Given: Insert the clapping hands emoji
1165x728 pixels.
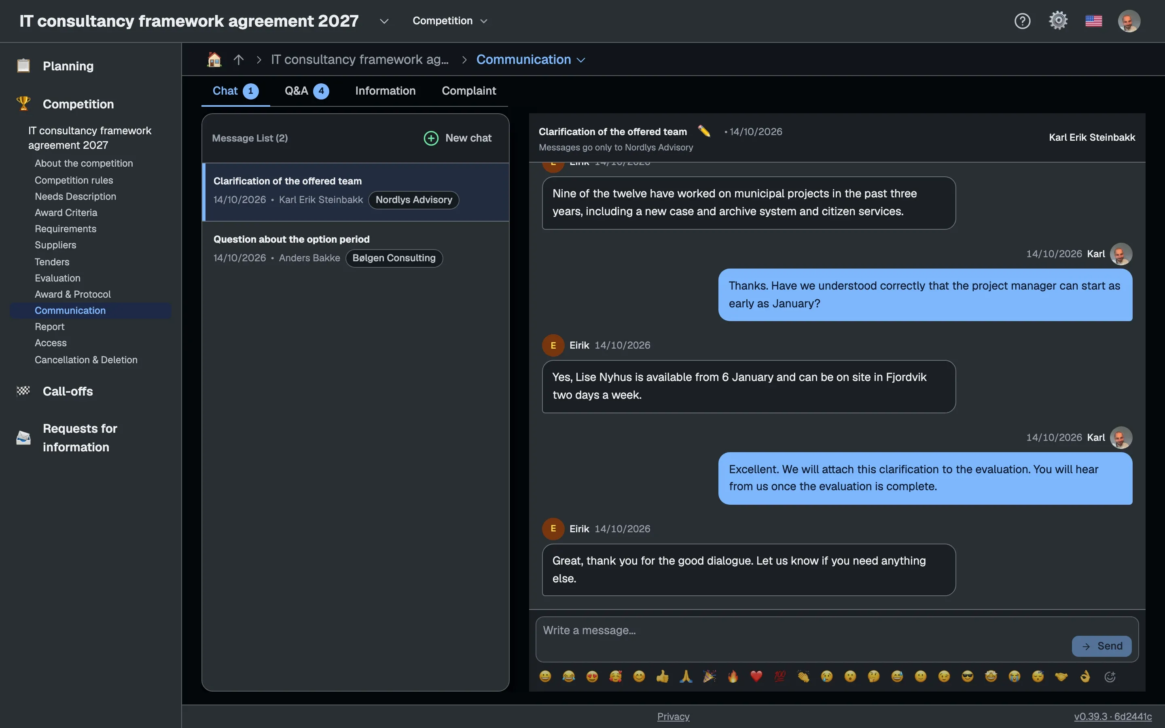Looking at the screenshot, I should coord(803,677).
